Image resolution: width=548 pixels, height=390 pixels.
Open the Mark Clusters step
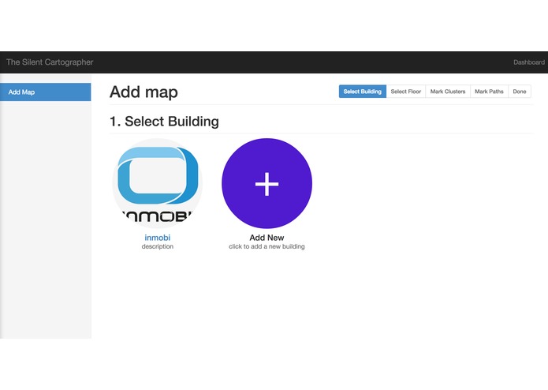[448, 92]
